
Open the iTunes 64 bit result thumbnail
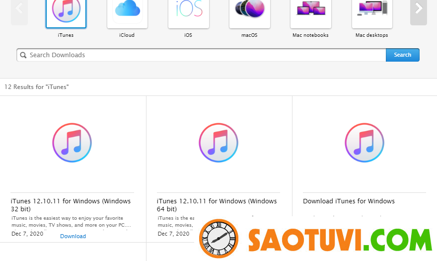pyautogui.click(x=218, y=143)
